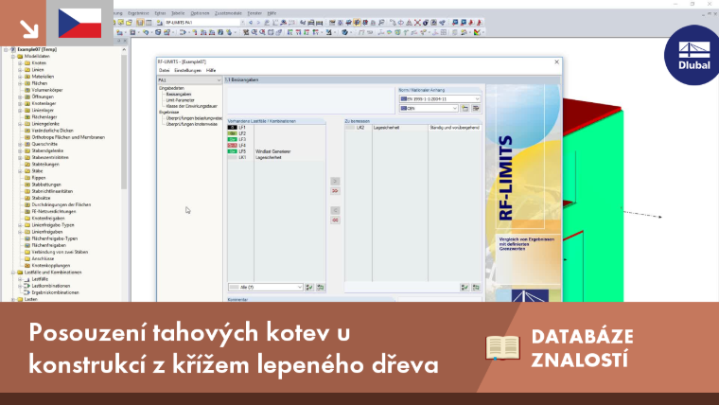This screenshot has height=405, width=719.
Task: Click the LF4 red color tag
Action: point(233,146)
